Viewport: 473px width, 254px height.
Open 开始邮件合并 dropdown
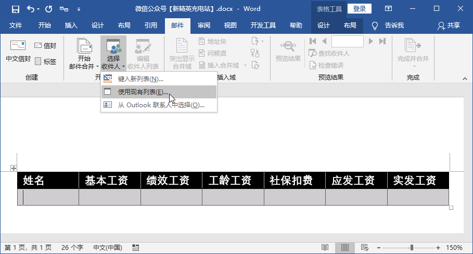(x=84, y=54)
